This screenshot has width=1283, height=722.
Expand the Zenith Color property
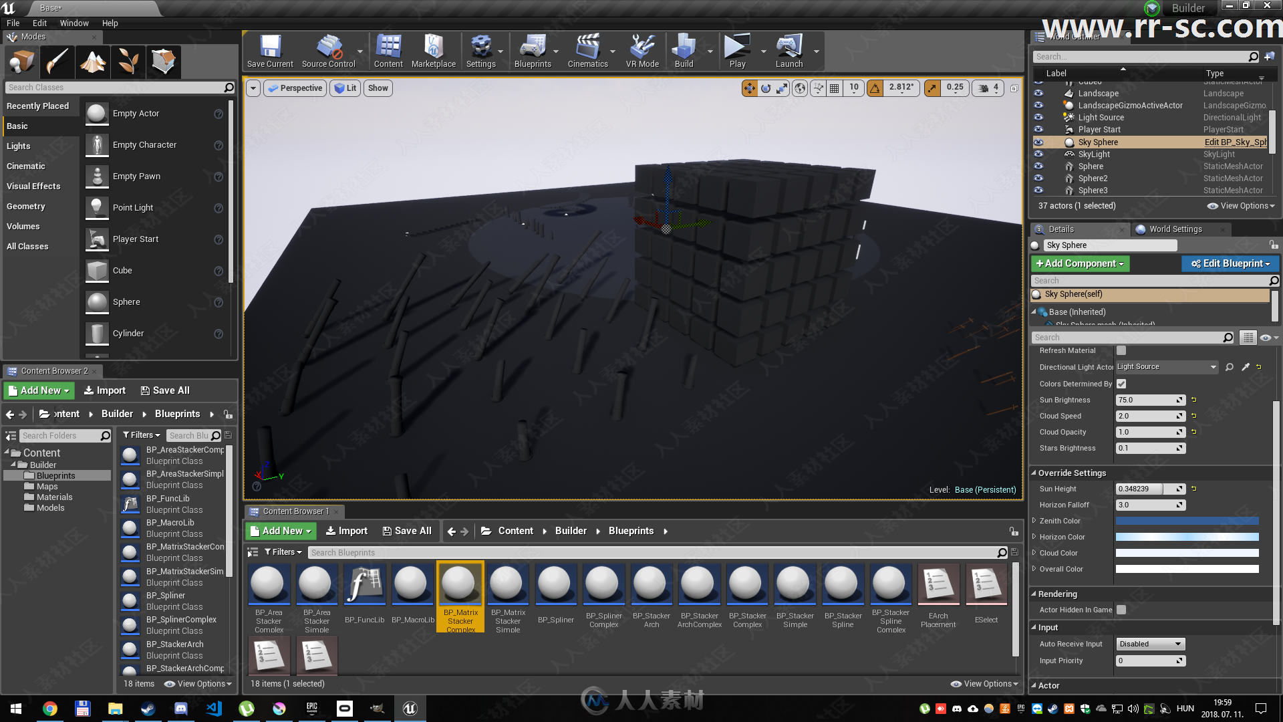click(x=1034, y=521)
